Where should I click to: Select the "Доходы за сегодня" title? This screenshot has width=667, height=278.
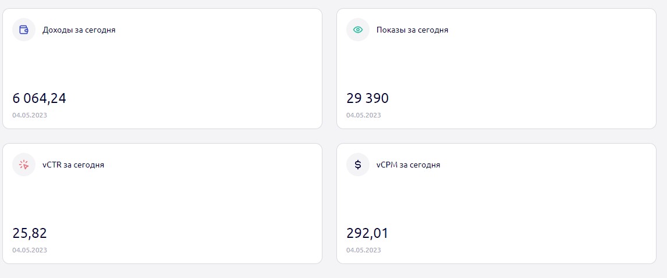[79, 30]
